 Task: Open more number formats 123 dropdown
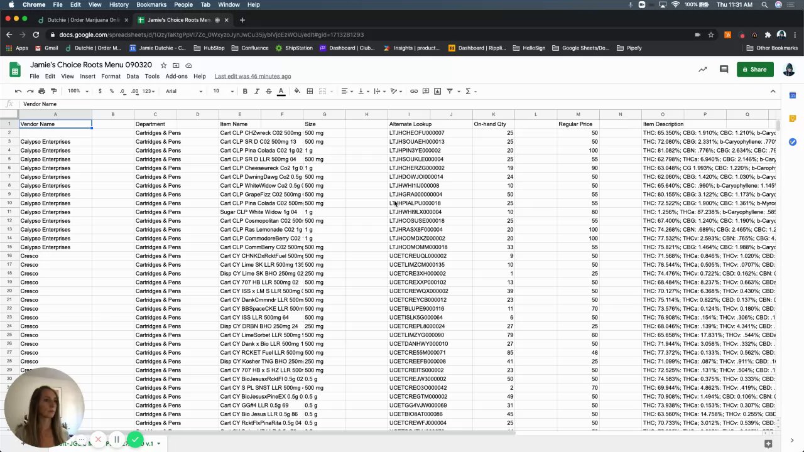pos(149,91)
